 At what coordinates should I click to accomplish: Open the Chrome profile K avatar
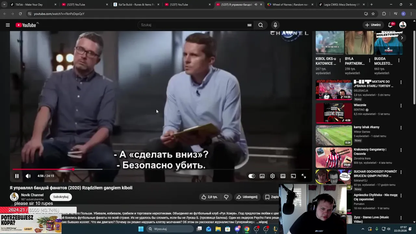tap(403, 14)
